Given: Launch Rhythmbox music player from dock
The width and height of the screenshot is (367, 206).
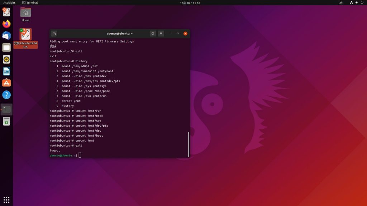Looking at the screenshot, I should click(6, 59).
